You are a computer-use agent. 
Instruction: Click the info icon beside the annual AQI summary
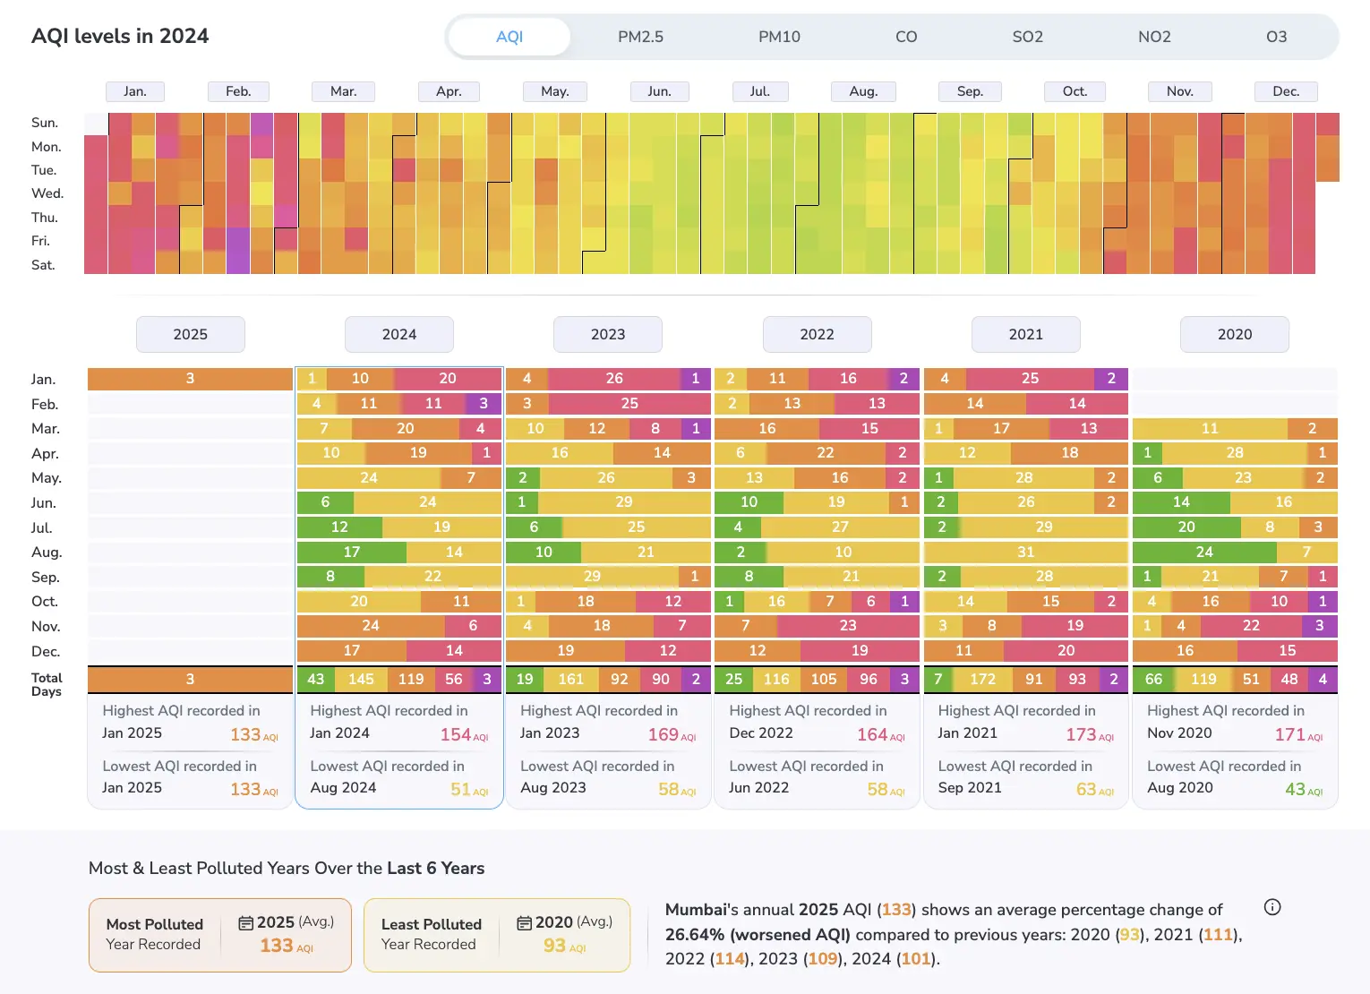click(1272, 907)
